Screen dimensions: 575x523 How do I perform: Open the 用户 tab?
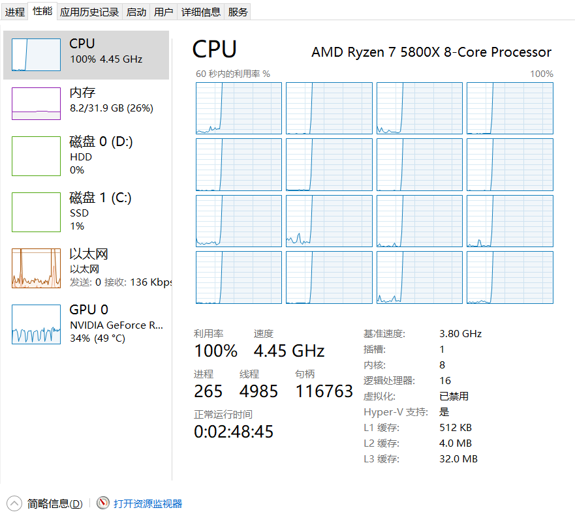click(x=164, y=12)
